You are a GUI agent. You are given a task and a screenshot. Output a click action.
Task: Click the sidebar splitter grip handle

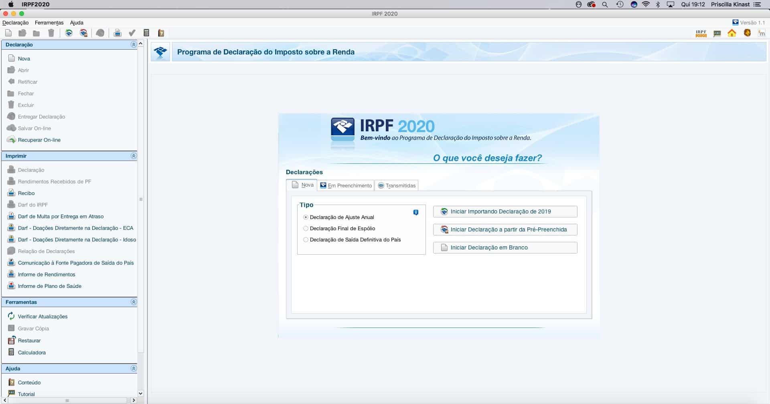(141, 199)
